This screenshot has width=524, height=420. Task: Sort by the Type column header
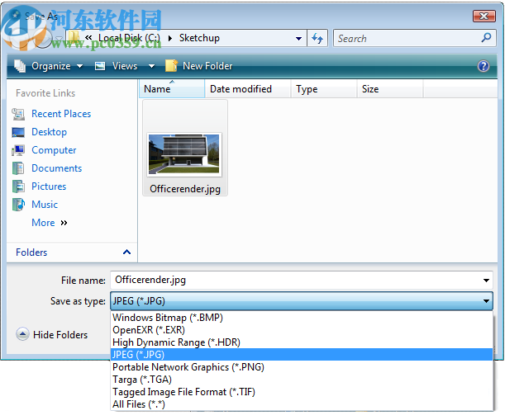pyautogui.click(x=324, y=89)
